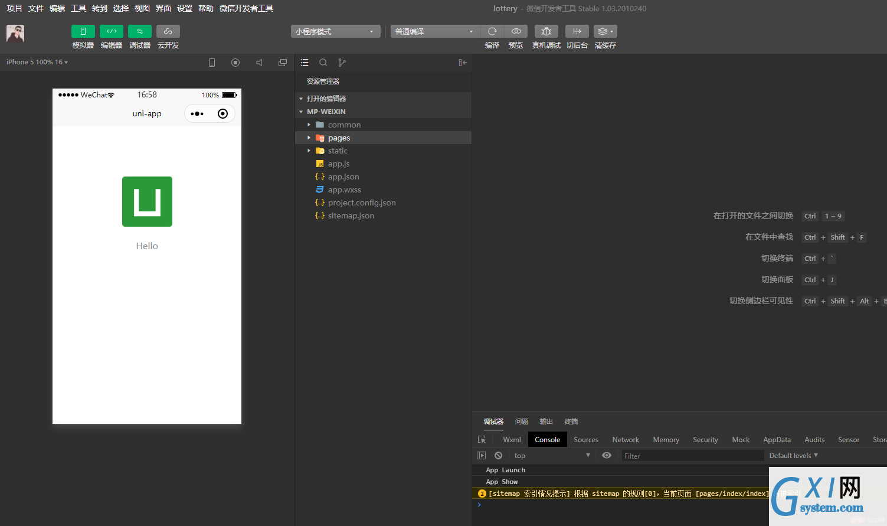Open the top context dropdown
Screen dimensions: 887x526
pyautogui.click(x=552, y=456)
